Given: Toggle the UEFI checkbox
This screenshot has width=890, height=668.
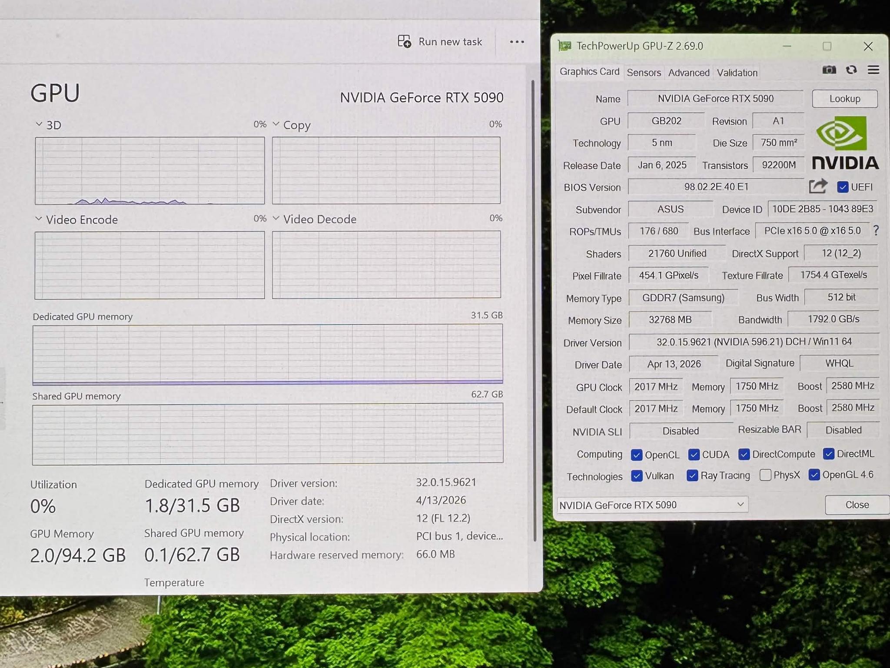Looking at the screenshot, I should click(842, 187).
